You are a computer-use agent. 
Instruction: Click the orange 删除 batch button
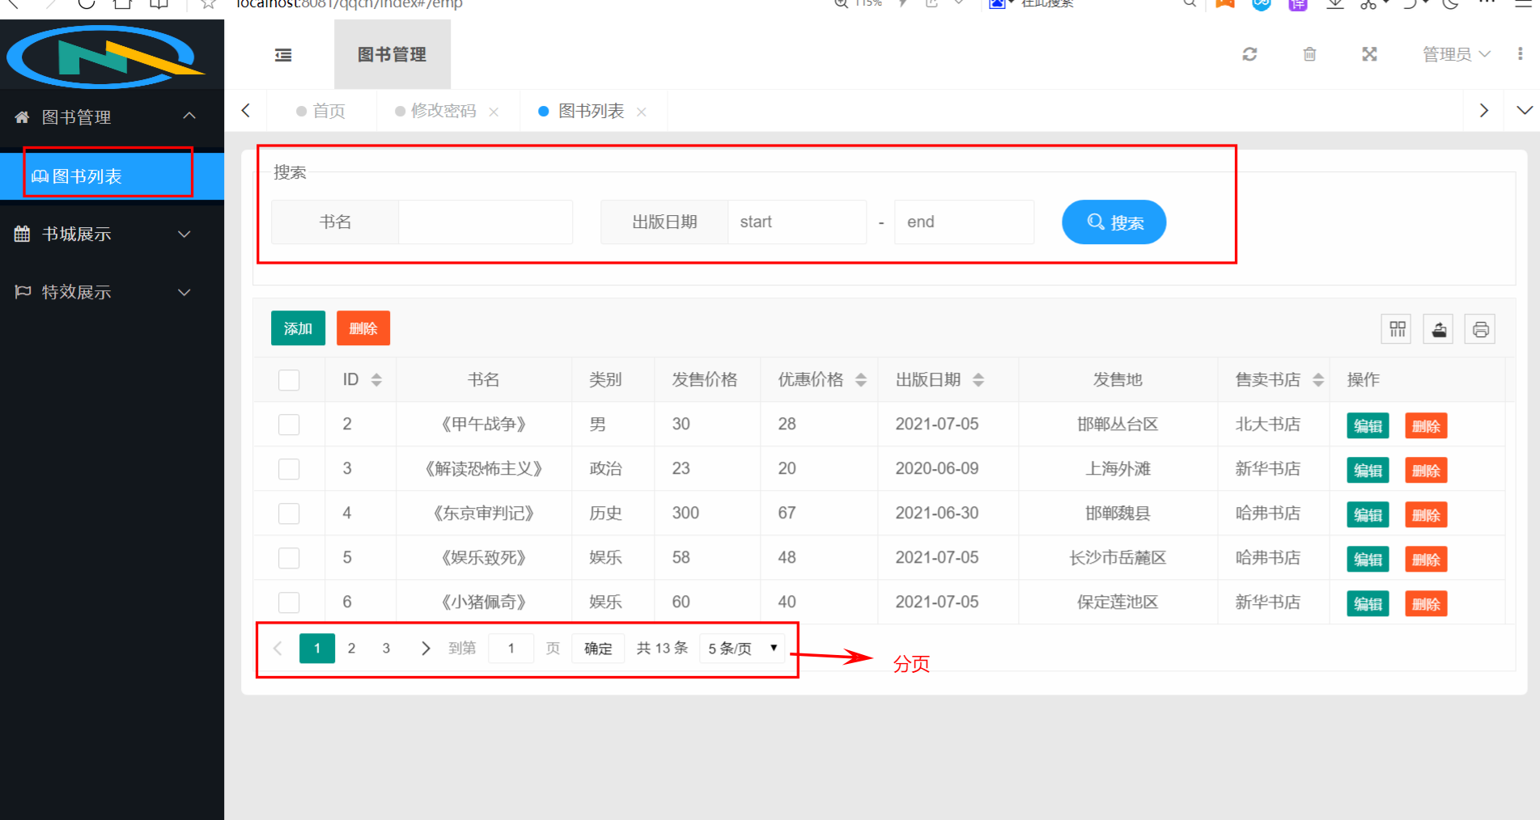(363, 328)
